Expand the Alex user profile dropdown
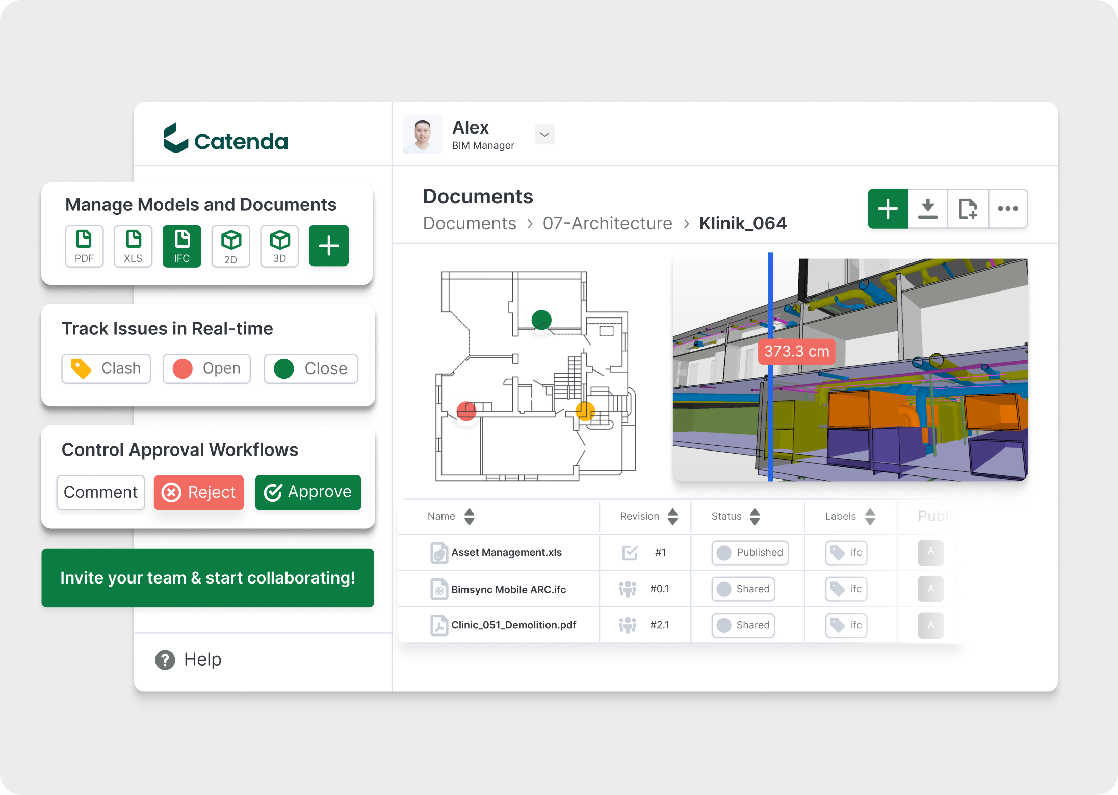The width and height of the screenshot is (1118, 795). (x=544, y=135)
